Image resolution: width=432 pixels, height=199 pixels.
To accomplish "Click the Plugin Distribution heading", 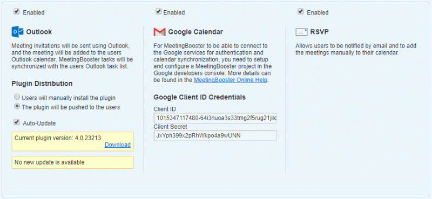I will (42, 84).
